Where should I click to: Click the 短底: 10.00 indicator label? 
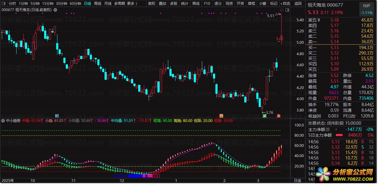(223, 121)
